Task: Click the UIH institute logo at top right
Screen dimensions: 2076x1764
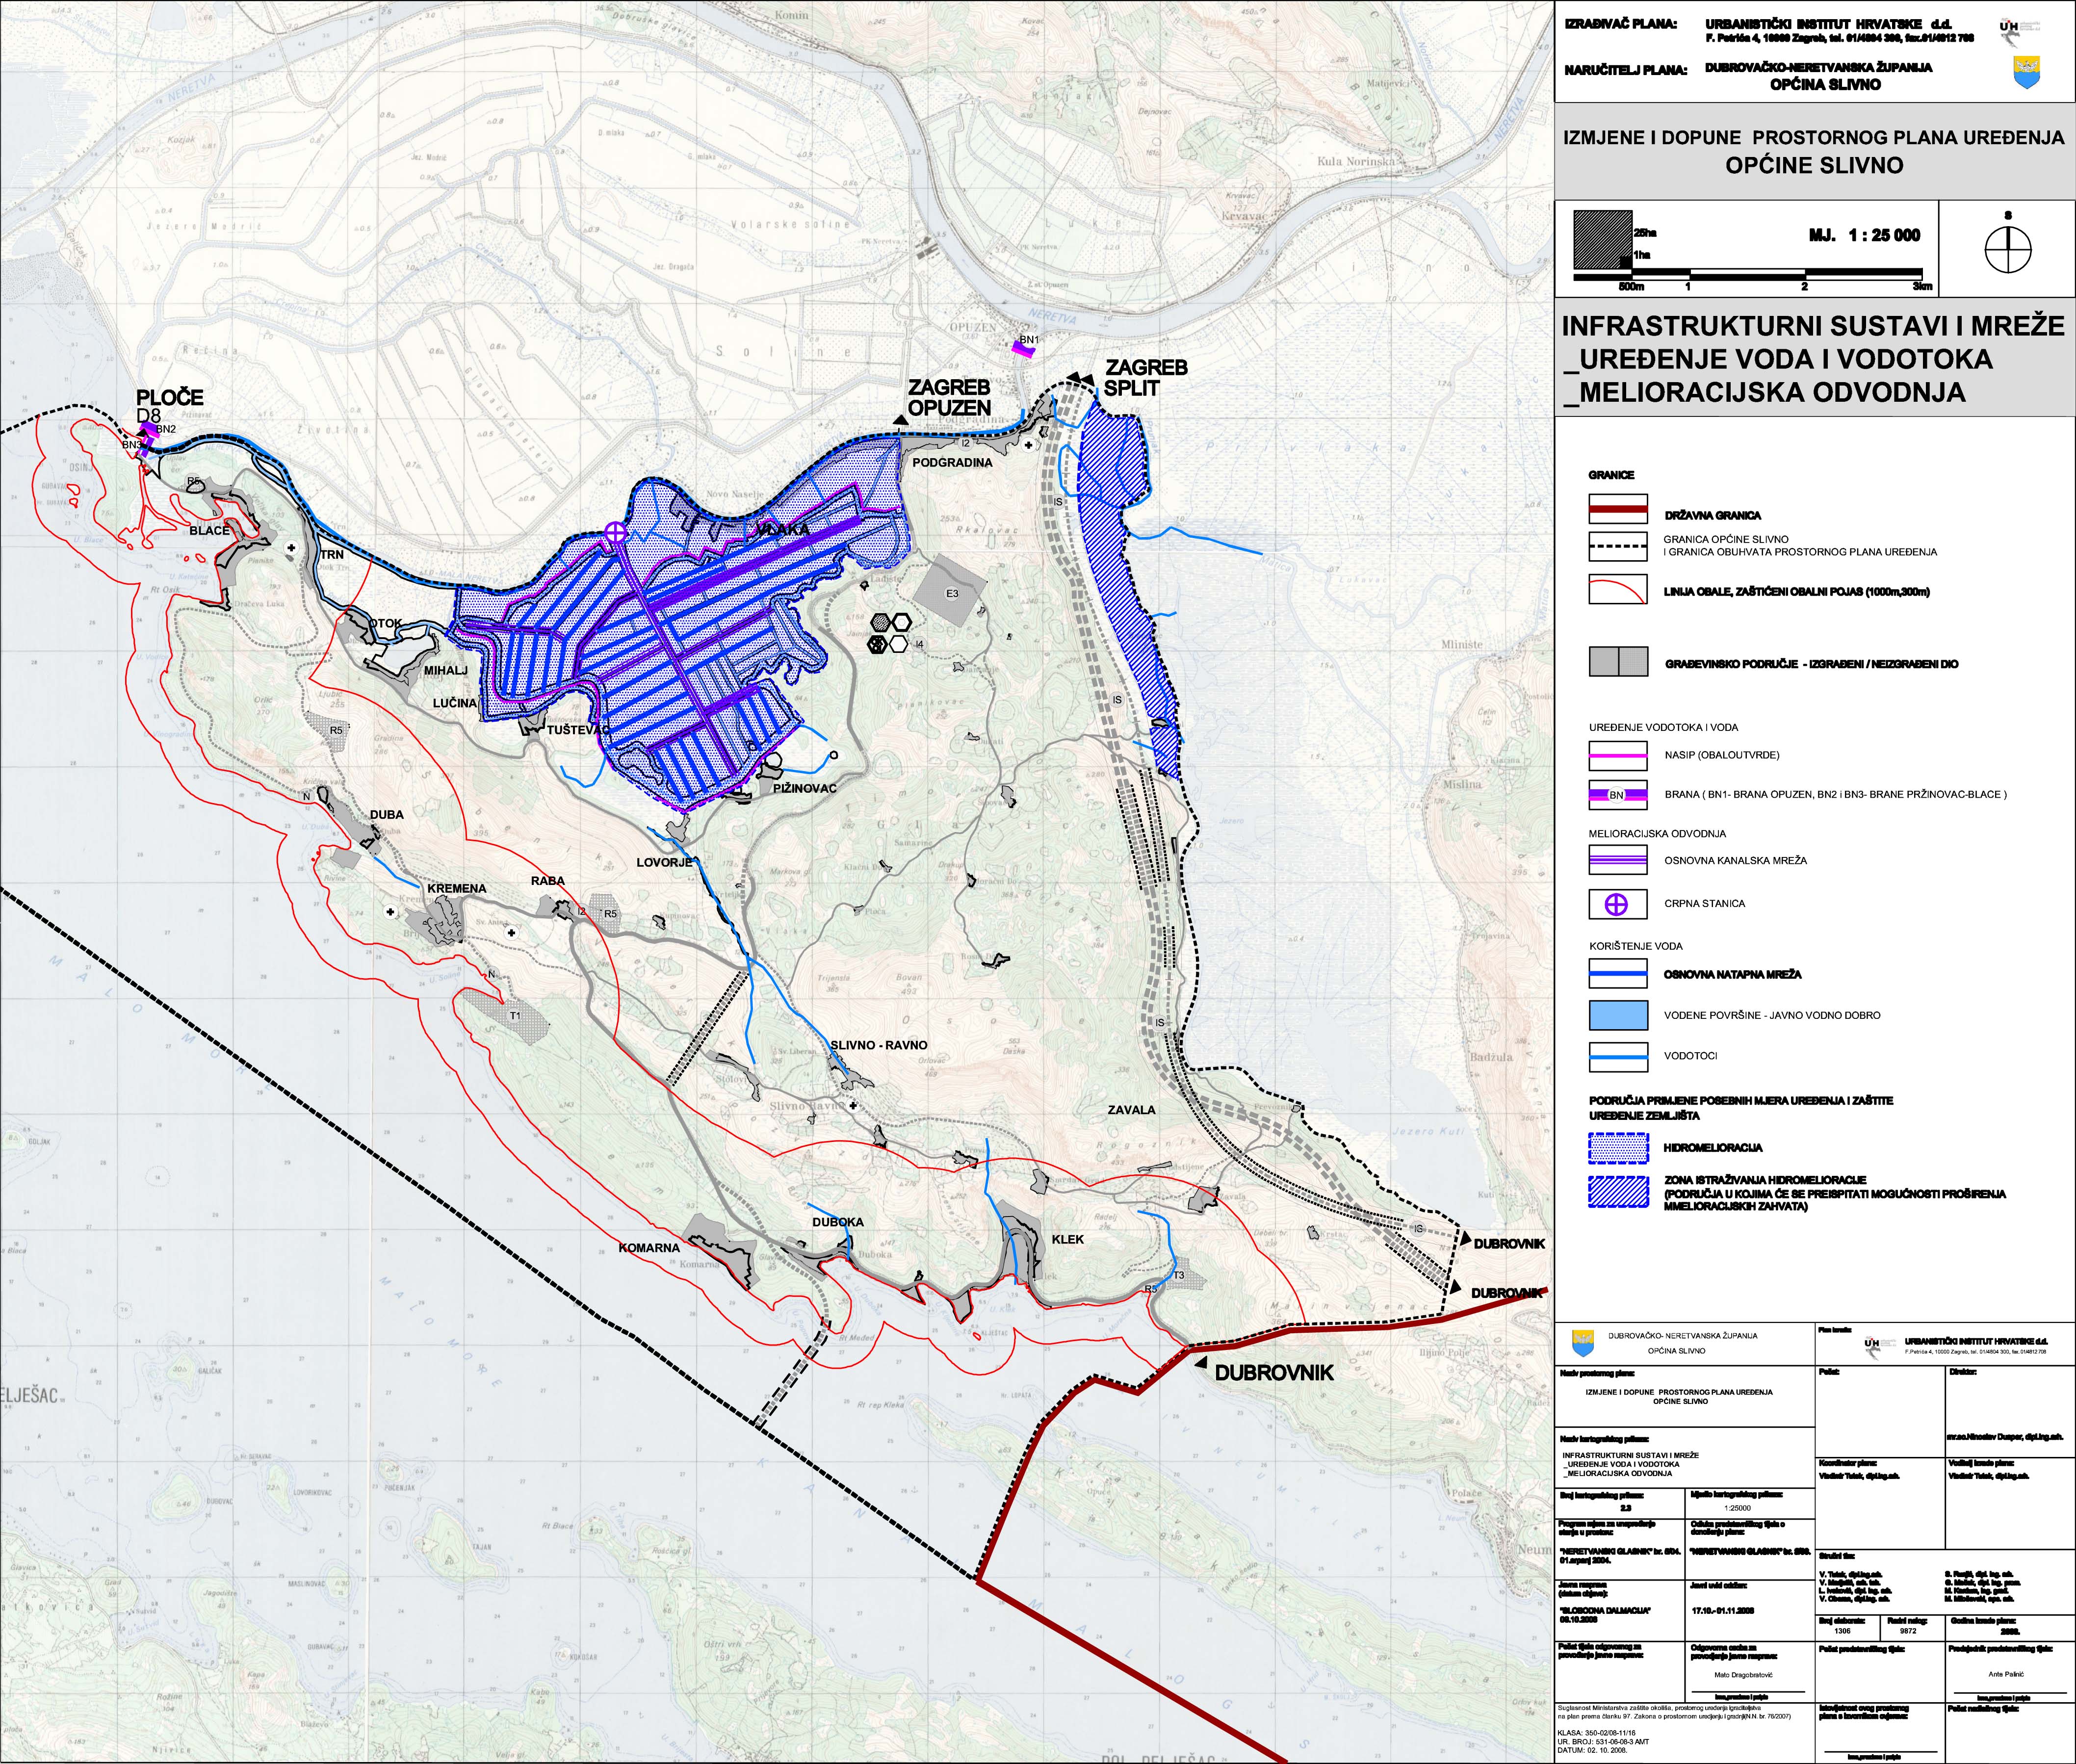Action: tap(2010, 30)
